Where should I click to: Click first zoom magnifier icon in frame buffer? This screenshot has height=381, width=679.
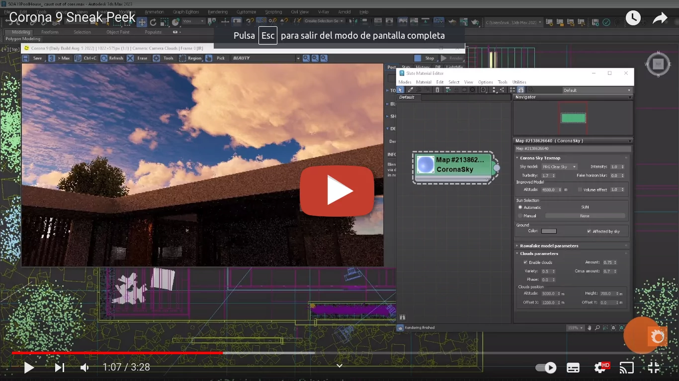tap(306, 58)
